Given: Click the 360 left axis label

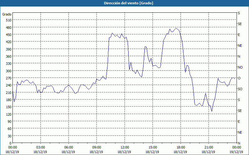Looking at the screenshot, I should 9,56.
